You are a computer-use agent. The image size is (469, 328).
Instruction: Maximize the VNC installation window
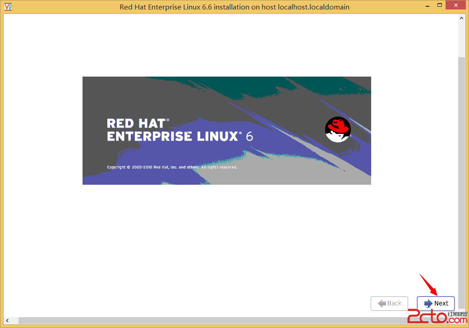[x=440, y=5]
